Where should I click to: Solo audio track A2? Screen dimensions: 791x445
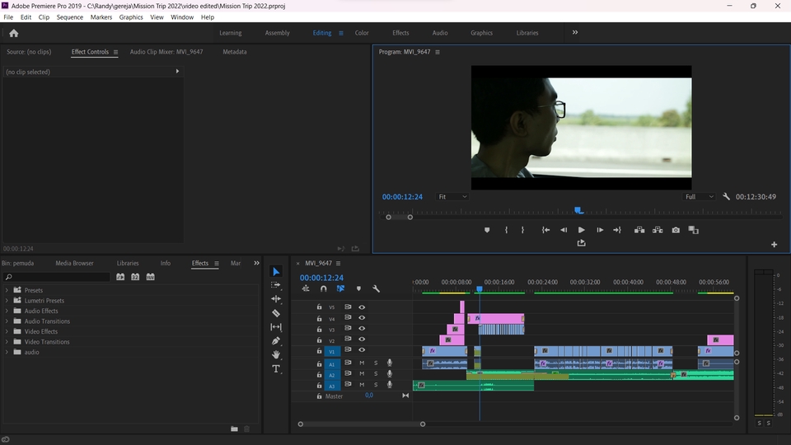click(375, 374)
